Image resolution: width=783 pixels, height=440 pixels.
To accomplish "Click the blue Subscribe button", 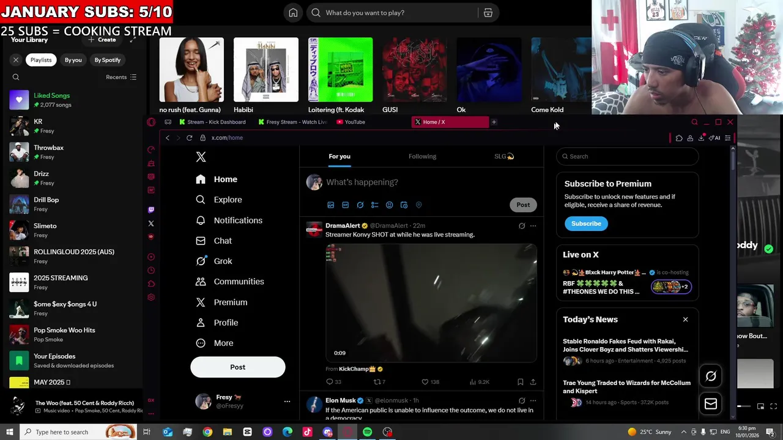I will click(586, 224).
